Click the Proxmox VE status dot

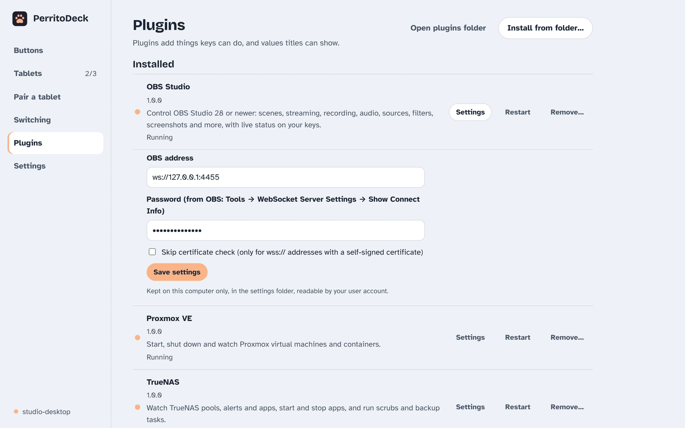click(137, 338)
